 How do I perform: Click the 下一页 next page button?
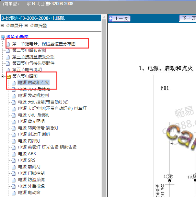click(188, 18)
